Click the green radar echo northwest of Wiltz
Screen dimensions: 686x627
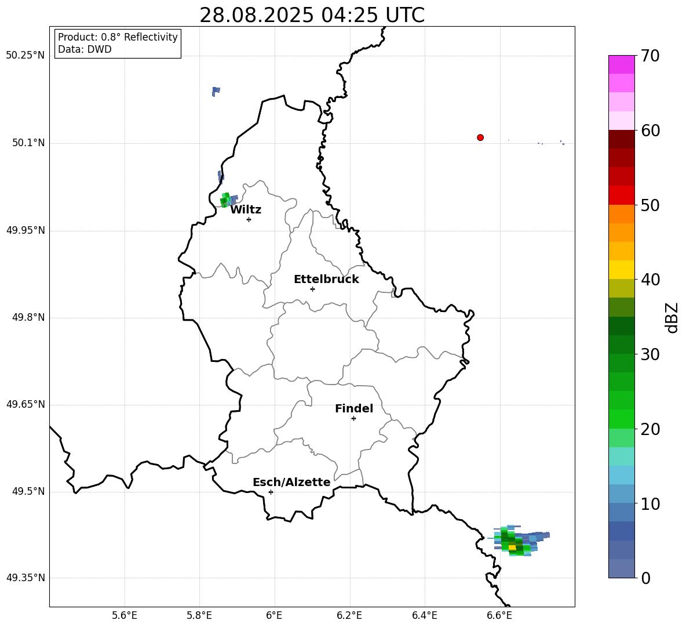point(225,200)
